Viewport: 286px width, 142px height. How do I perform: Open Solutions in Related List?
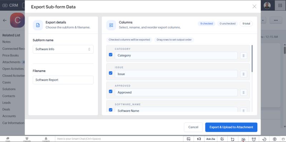[9, 89]
